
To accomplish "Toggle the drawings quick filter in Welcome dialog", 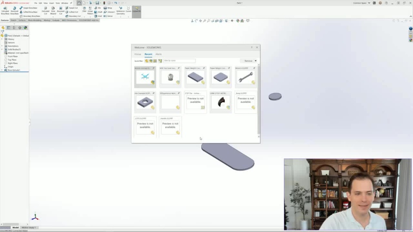I will 155,61.
